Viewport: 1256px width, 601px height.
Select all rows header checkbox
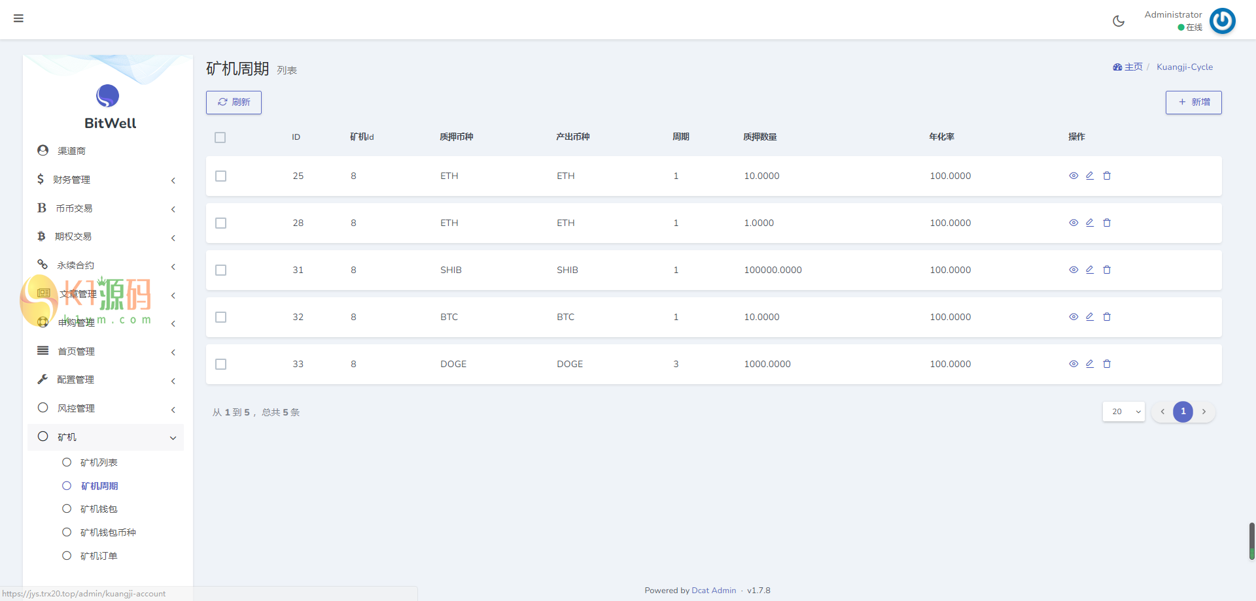(x=220, y=137)
